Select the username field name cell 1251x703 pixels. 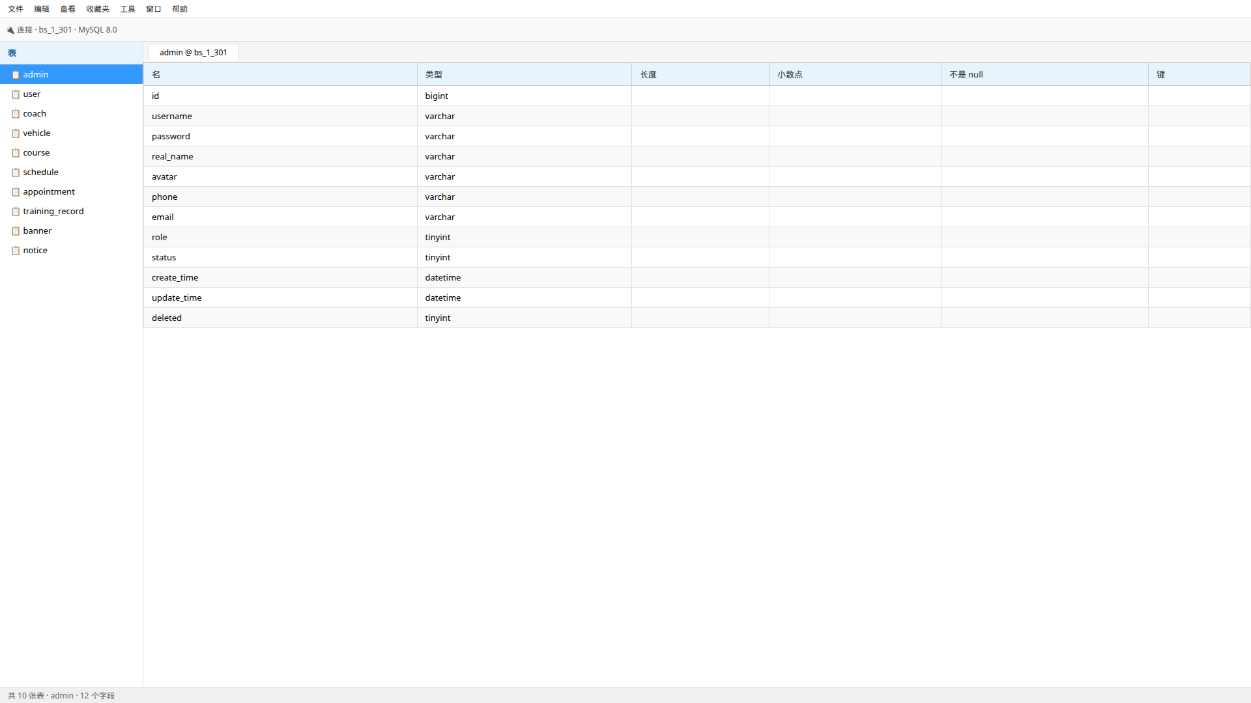pos(280,116)
